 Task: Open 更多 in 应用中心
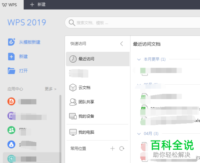click(50, 89)
